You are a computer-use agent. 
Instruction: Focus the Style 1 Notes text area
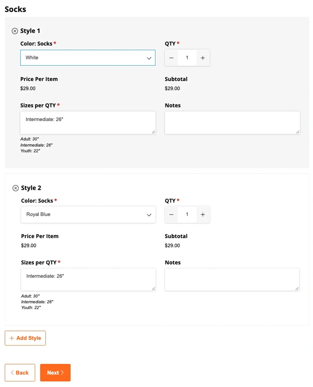232,123
